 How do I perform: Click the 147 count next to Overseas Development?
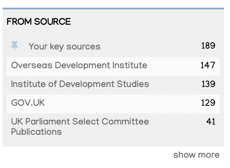click(x=208, y=65)
